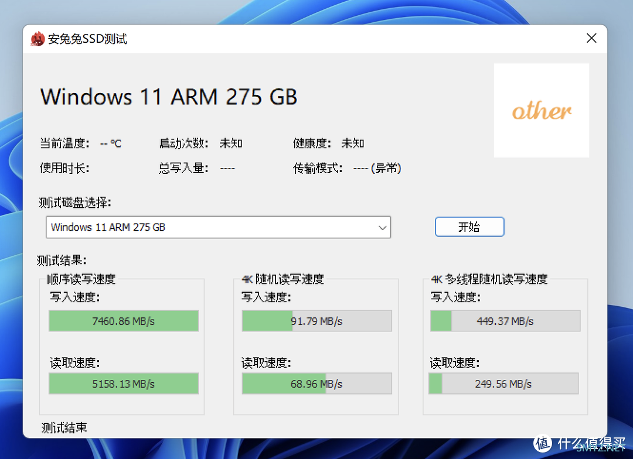Image resolution: width=633 pixels, height=459 pixels.
Task: Click the 开始 button
Action: point(469,227)
